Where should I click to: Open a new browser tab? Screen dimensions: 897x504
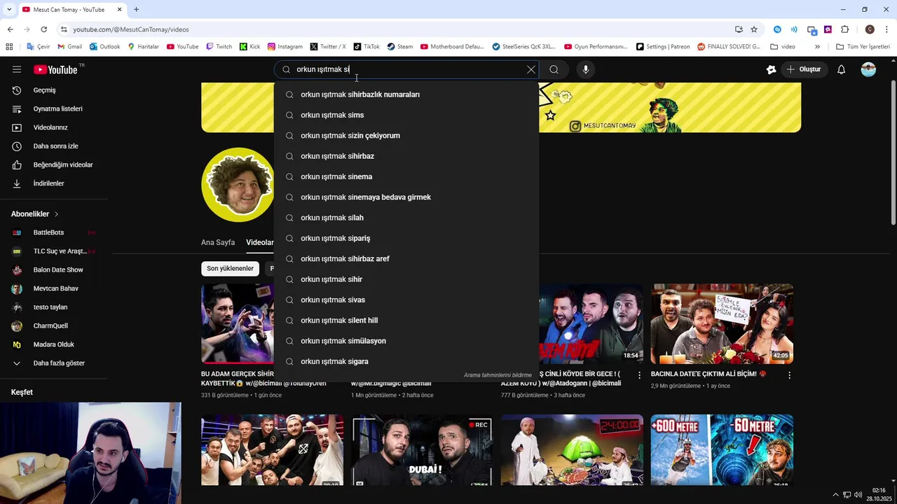point(136,10)
